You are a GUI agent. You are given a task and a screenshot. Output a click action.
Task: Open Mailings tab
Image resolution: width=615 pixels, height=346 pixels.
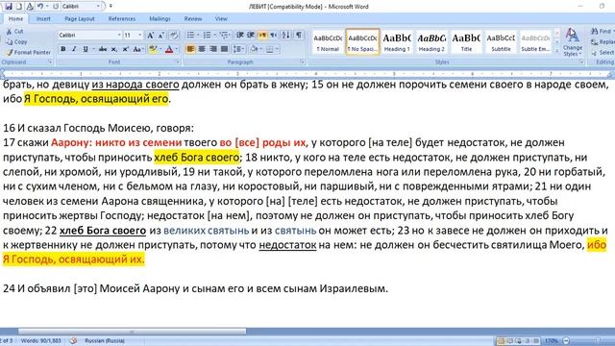click(x=160, y=19)
